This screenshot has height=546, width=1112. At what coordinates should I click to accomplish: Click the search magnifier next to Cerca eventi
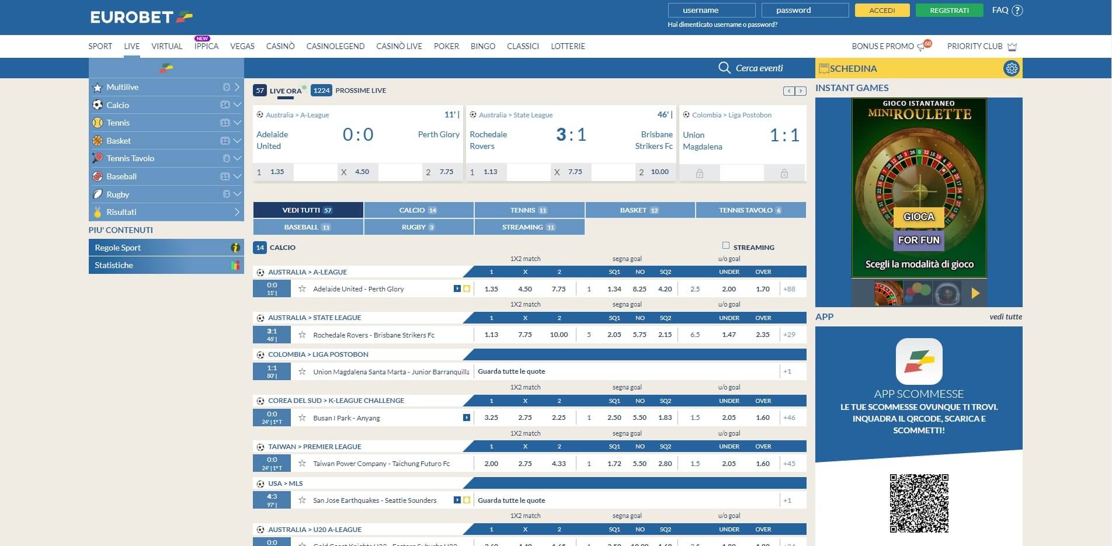(x=724, y=68)
